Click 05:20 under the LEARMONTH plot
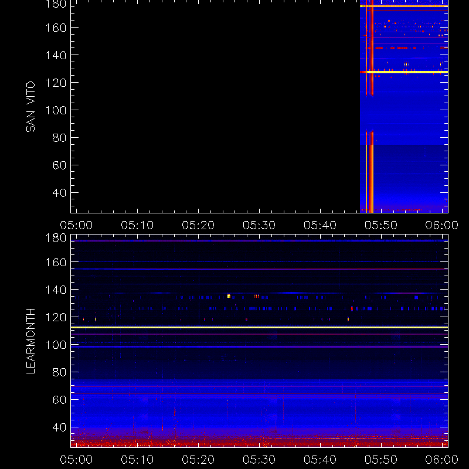This screenshot has width=469, height=469. (198, 460)
